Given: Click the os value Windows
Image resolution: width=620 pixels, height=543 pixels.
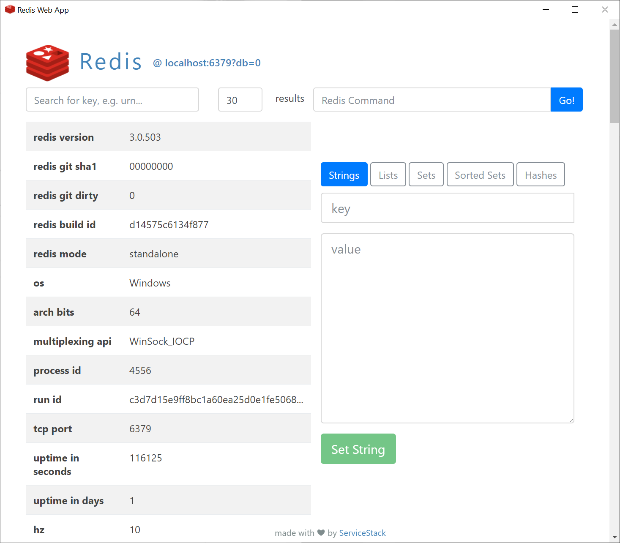Looking at the screenshot, I should click(x=150, y=283).
